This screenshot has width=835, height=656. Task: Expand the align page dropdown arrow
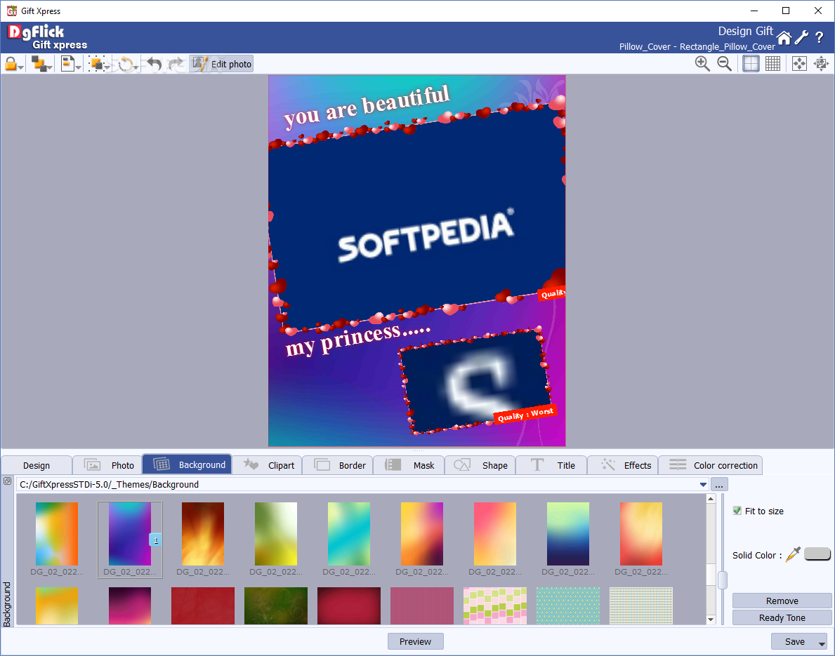78,67
